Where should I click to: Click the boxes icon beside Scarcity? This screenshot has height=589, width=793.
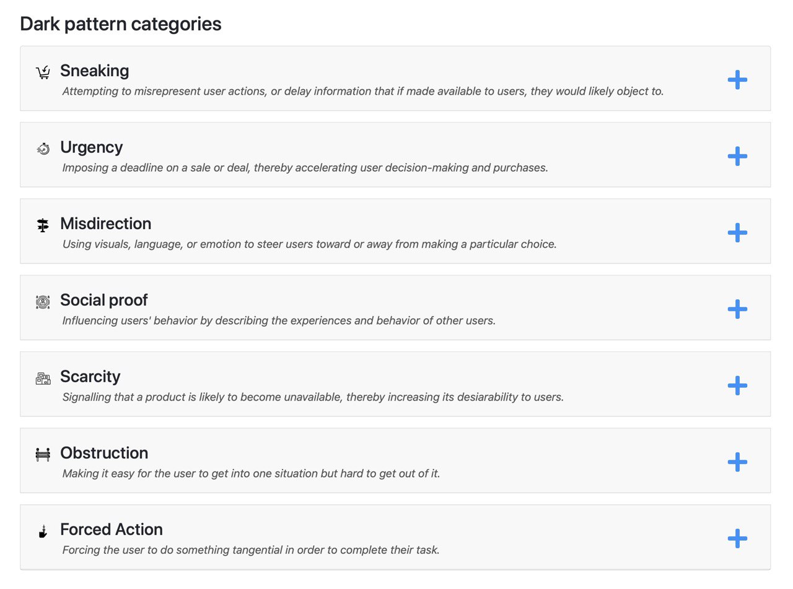43,378
